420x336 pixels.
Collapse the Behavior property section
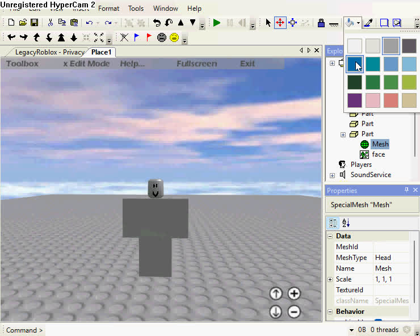[x=330, y=312]
